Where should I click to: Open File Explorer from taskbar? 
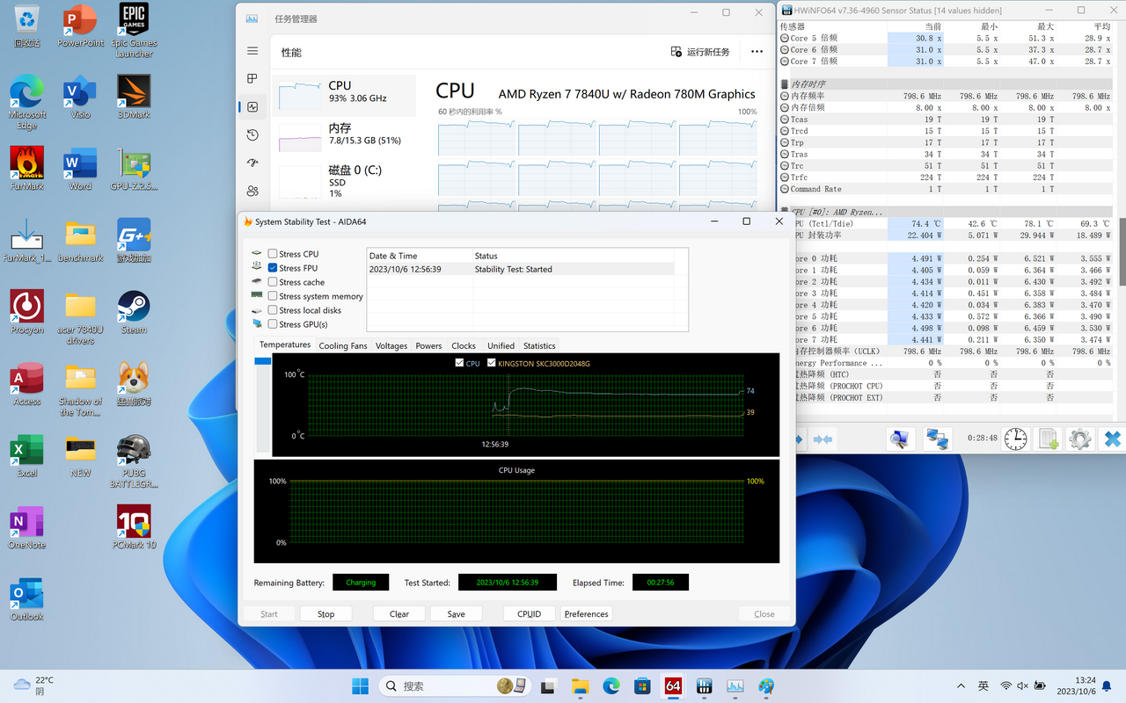(x=579, y=685)
